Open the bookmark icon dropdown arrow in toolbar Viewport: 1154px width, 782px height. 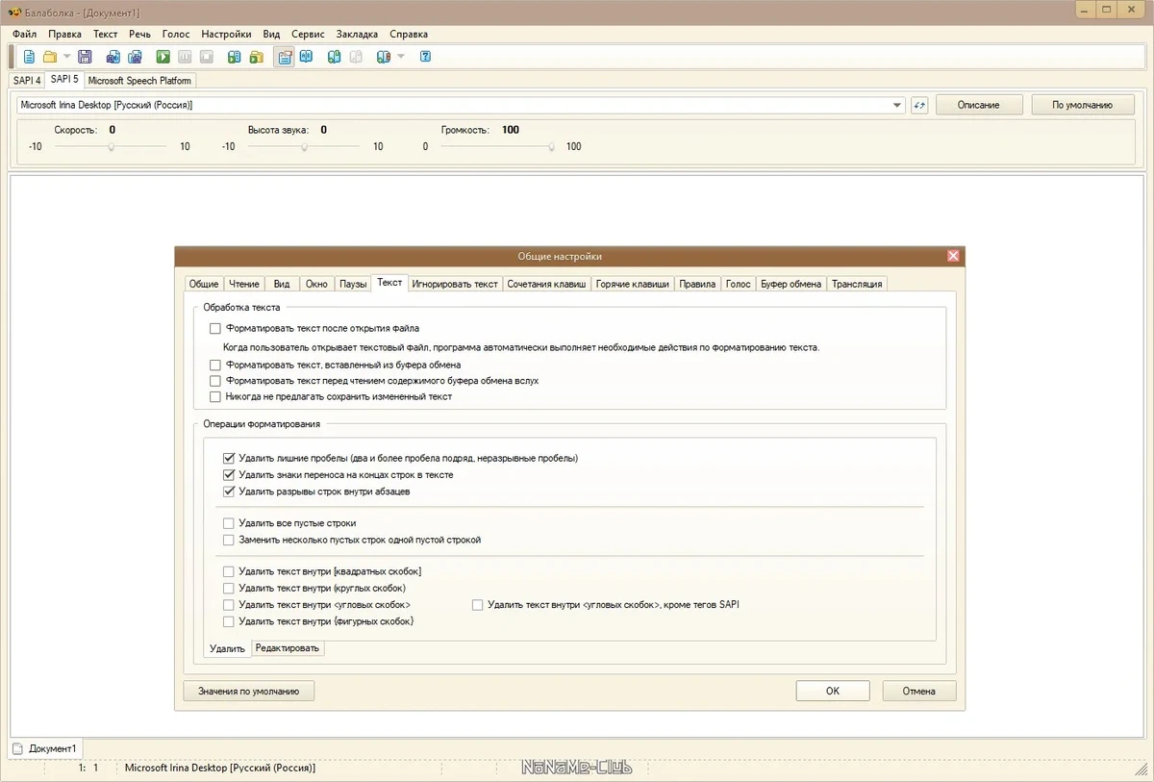coord(401,57)
